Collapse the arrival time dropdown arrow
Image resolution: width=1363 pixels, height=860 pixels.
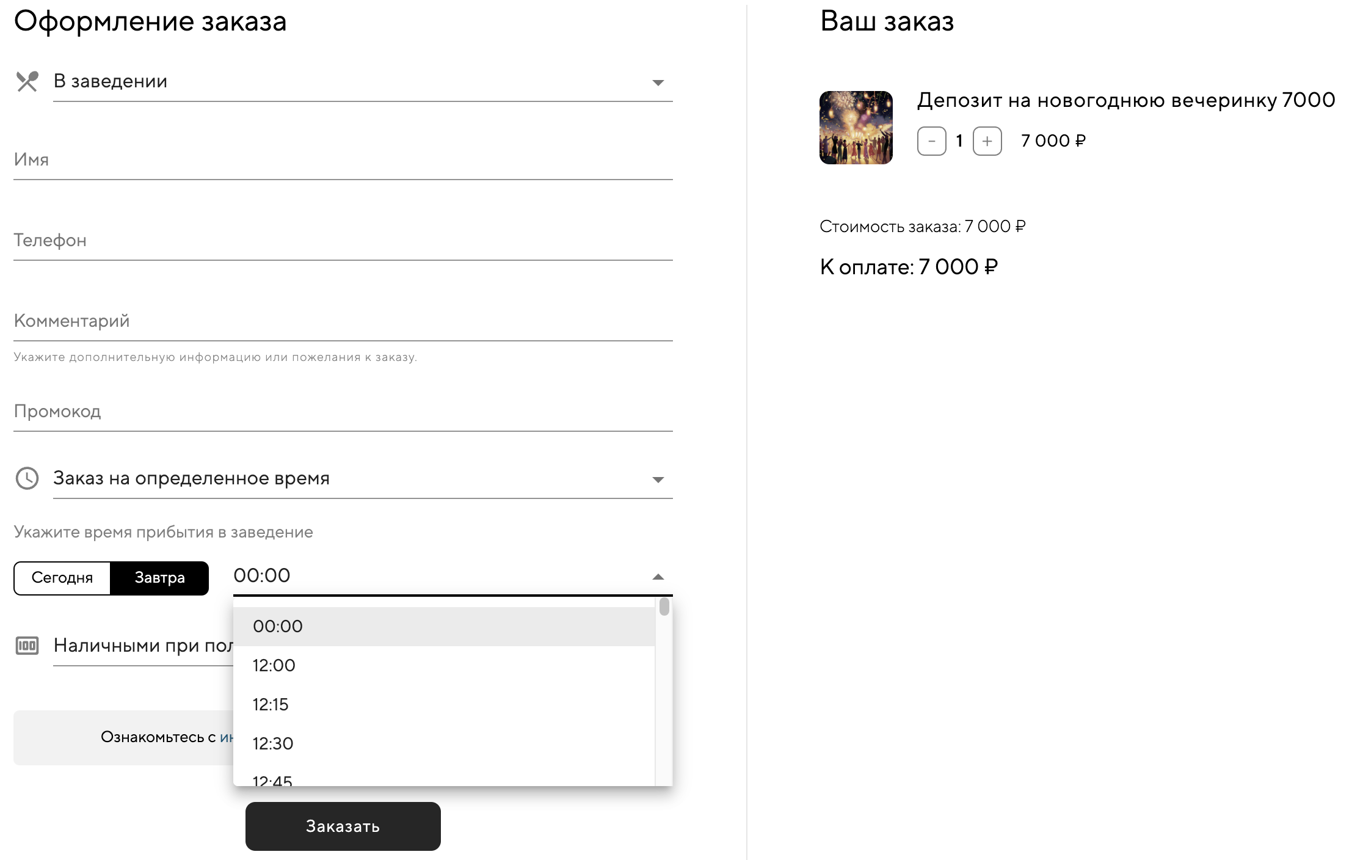click(x=658, y=577)
